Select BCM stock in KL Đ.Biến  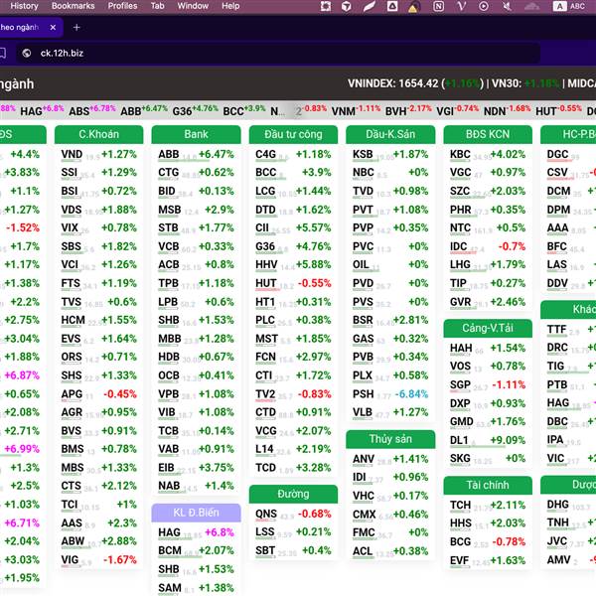pos(196,550)
